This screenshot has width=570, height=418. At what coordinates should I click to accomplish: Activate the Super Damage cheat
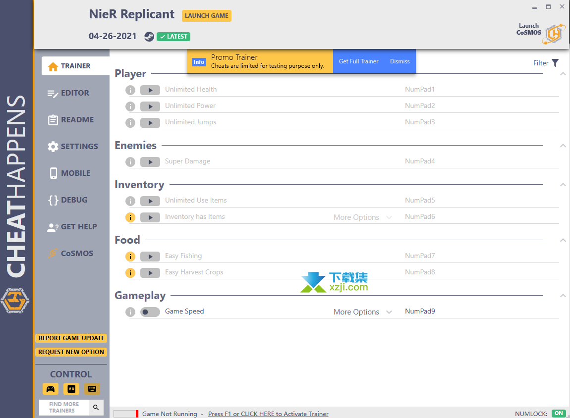[150, 162]
